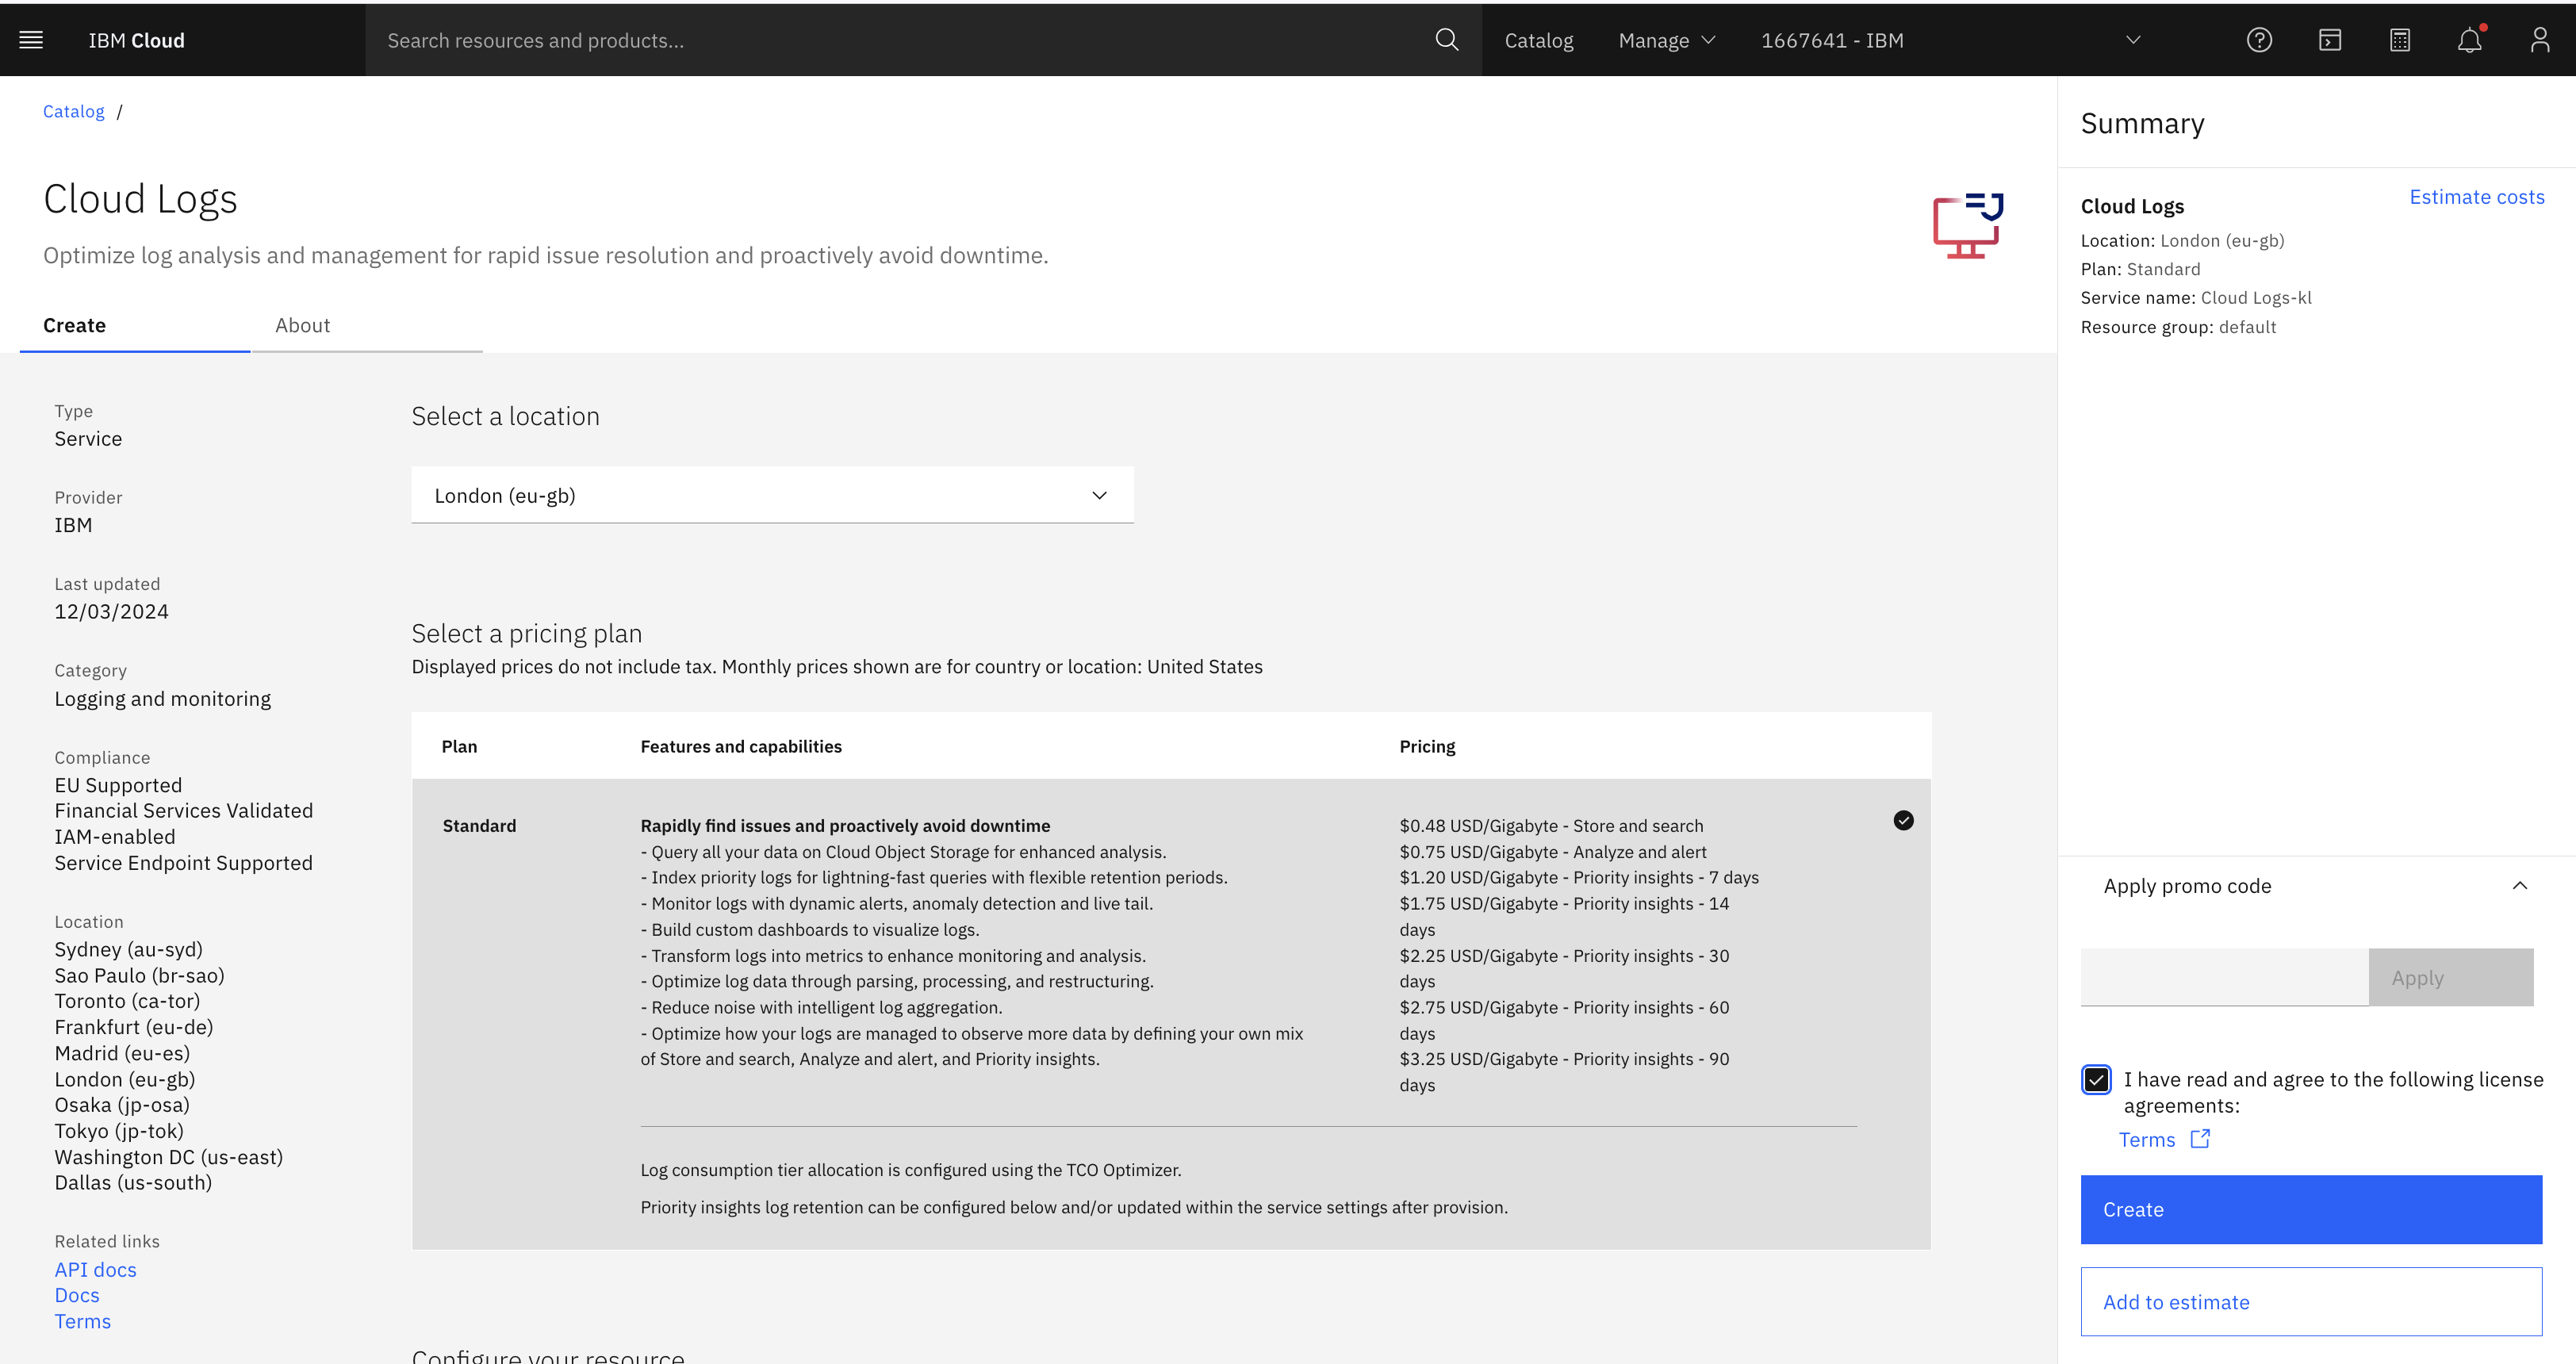This screenshot has height=1364, width=2576.
Task: Open the cost estimator calculator icon
Action: click(2400, 40)
